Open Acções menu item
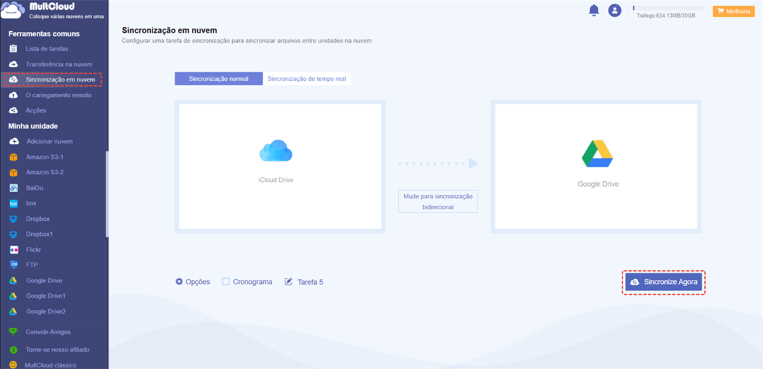The image size is (763, 369). click(36, 111)
